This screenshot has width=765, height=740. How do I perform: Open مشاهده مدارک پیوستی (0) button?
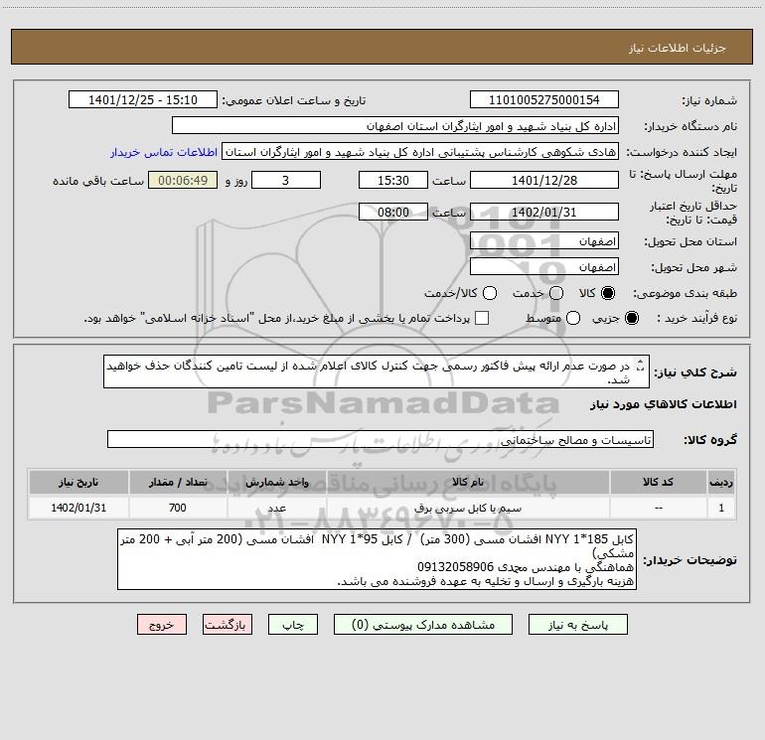click(x=423, y=625)
